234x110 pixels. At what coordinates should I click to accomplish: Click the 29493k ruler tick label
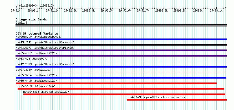pyautogui.click(x=198, y=10)
